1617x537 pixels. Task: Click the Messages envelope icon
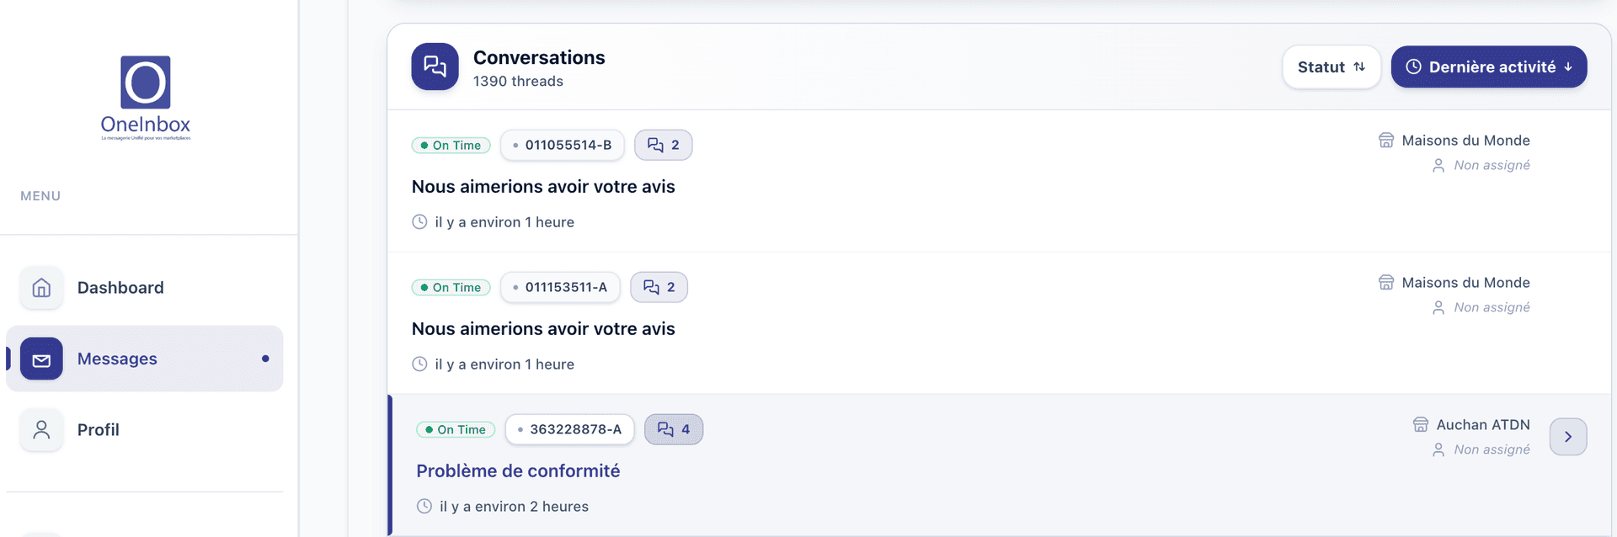pyautogui.click(x=41, y=359)
